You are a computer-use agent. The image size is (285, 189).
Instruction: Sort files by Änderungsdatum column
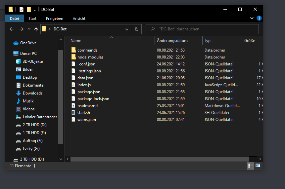coord(172,41)
